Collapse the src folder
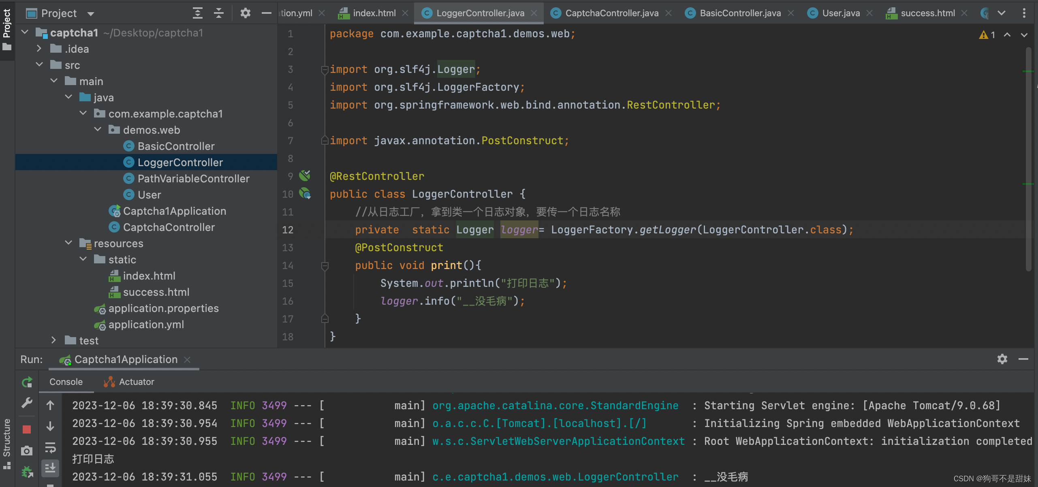Image resolution: width=1038 pixels, height=487 pixels. click(39, 64)
